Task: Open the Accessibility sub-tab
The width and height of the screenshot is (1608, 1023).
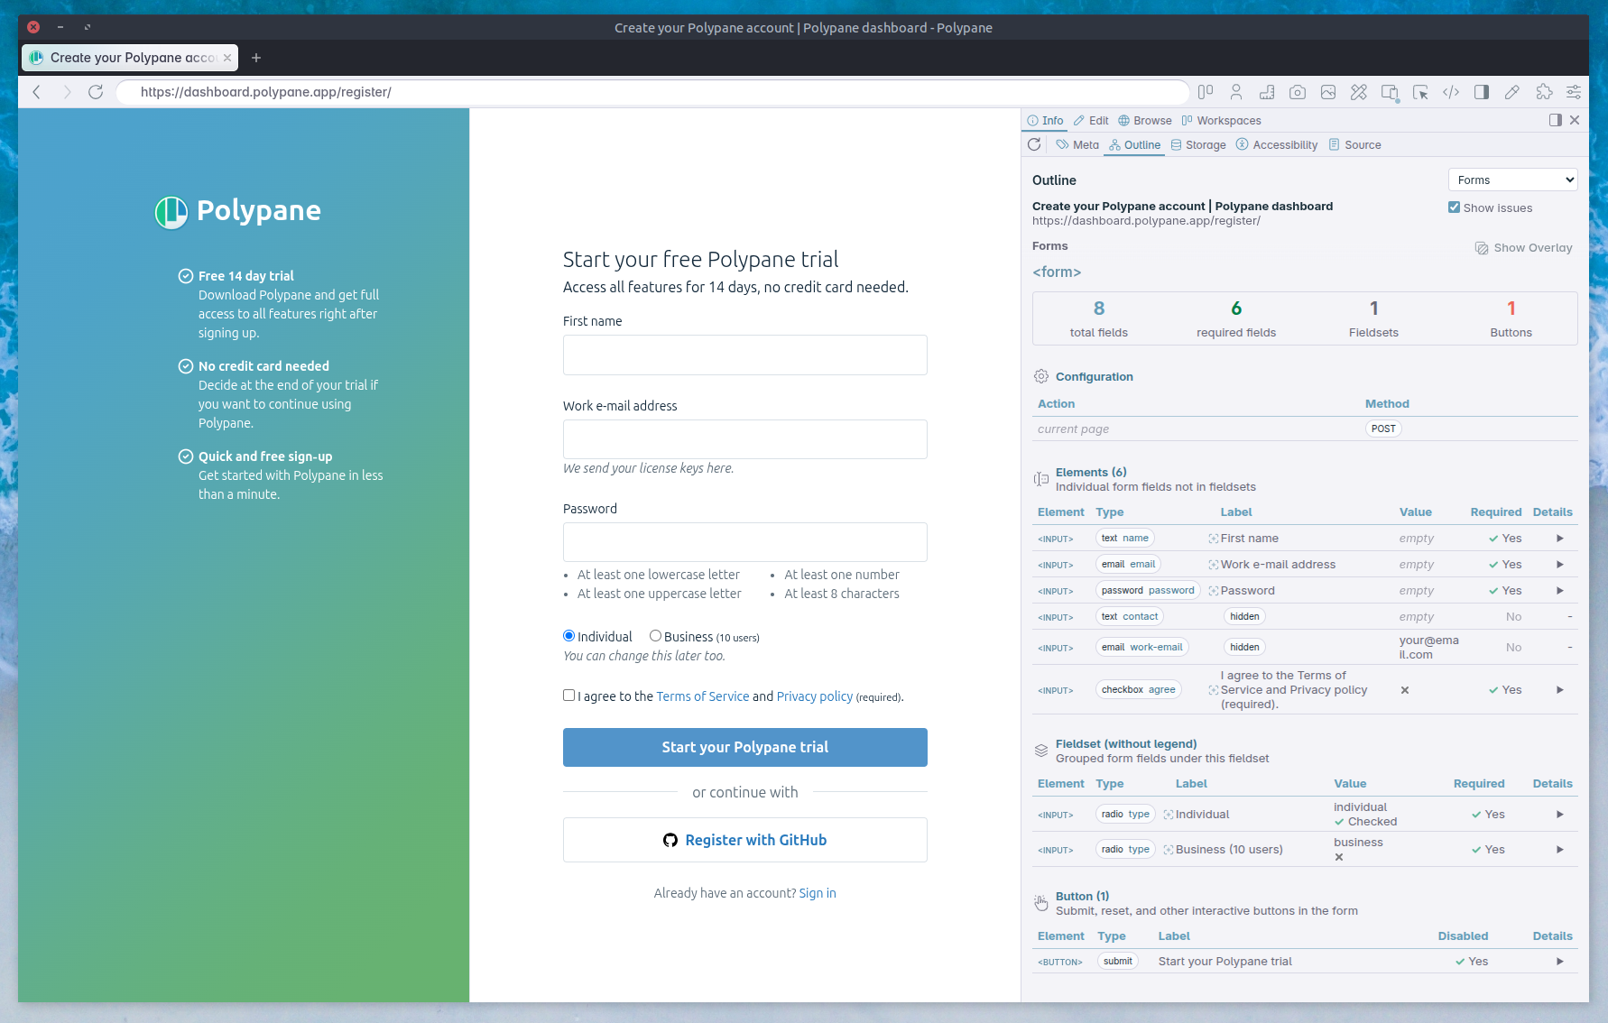Action: [x=1277, y=145]
